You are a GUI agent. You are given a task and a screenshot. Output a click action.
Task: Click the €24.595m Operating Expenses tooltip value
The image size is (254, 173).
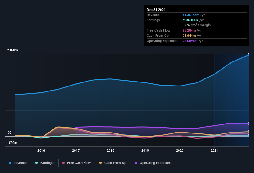(x=190, y=41)
